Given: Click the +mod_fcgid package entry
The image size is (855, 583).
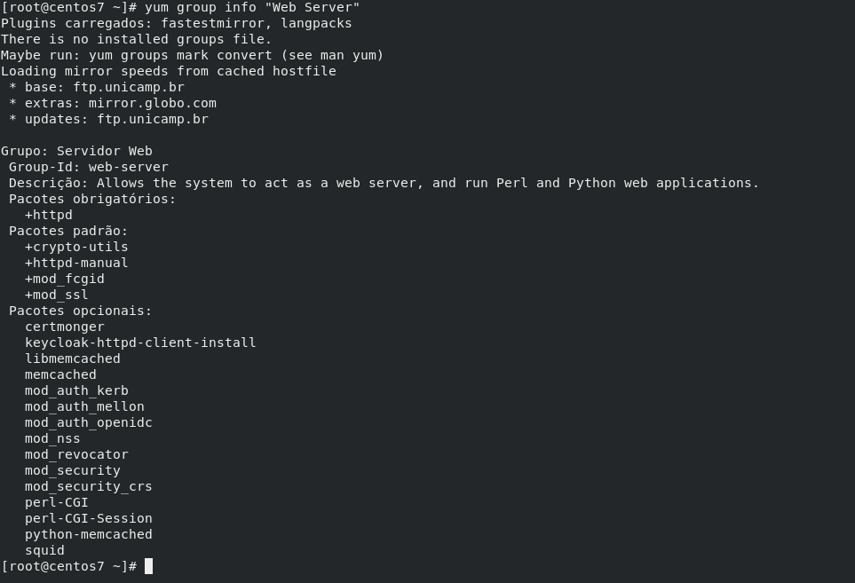Looking at the screenshot, I should (x=65, y=279).
